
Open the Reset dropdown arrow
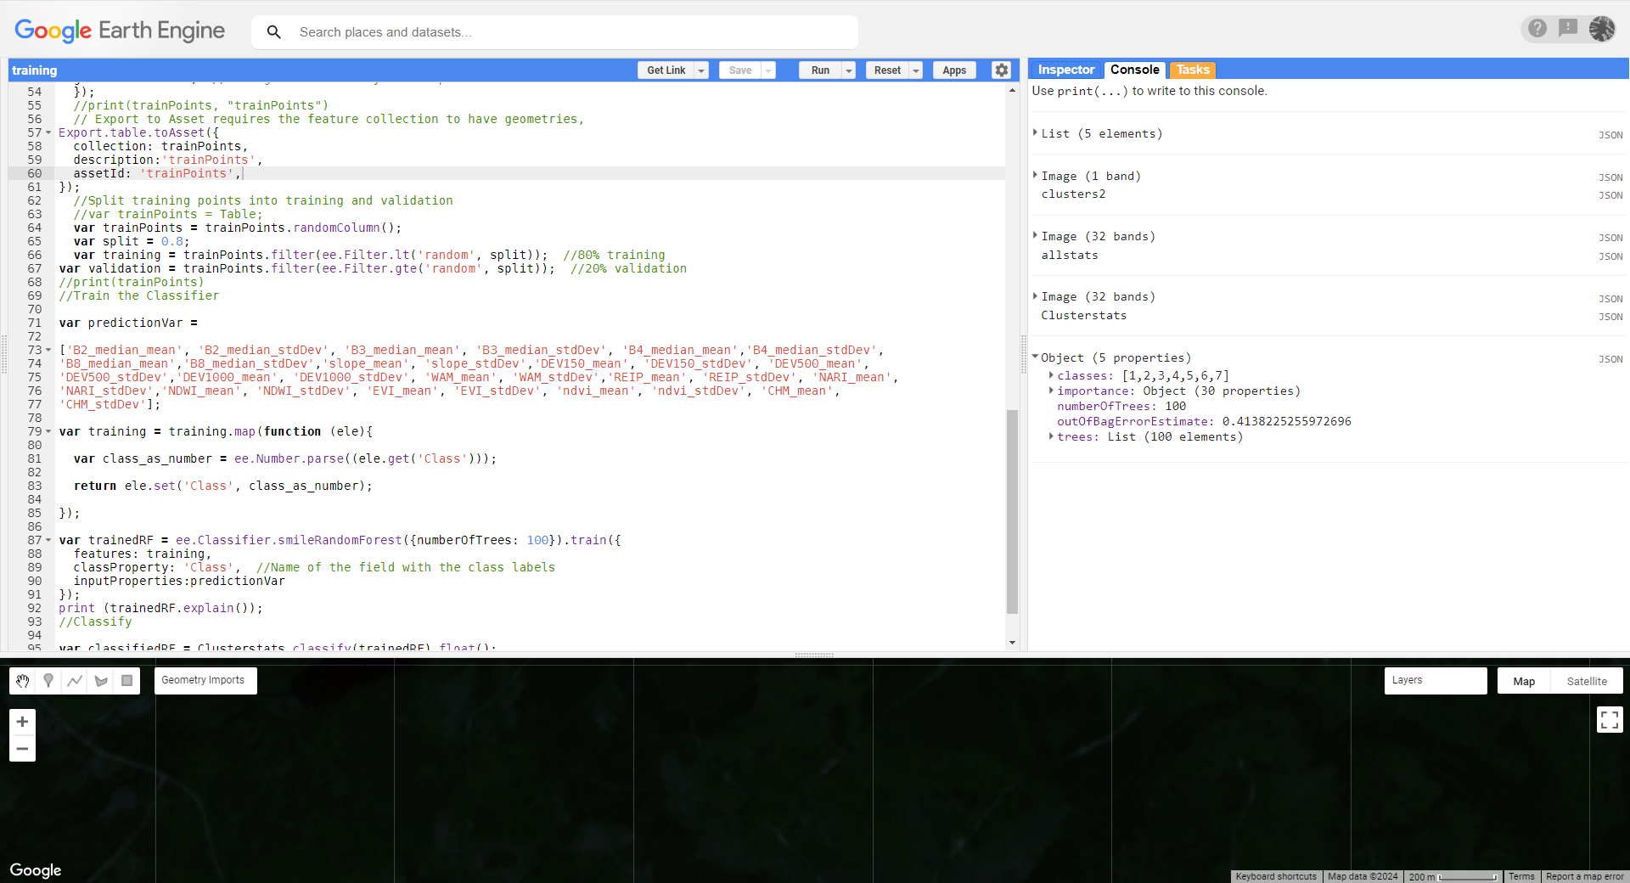click(x=916, y=70)
